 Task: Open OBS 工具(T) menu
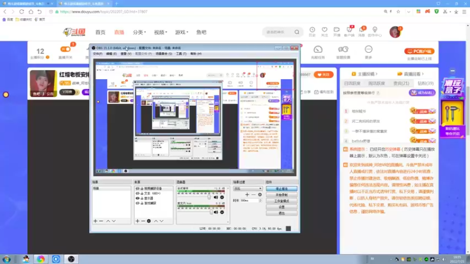pyautogui.click(x=181, y=53)
